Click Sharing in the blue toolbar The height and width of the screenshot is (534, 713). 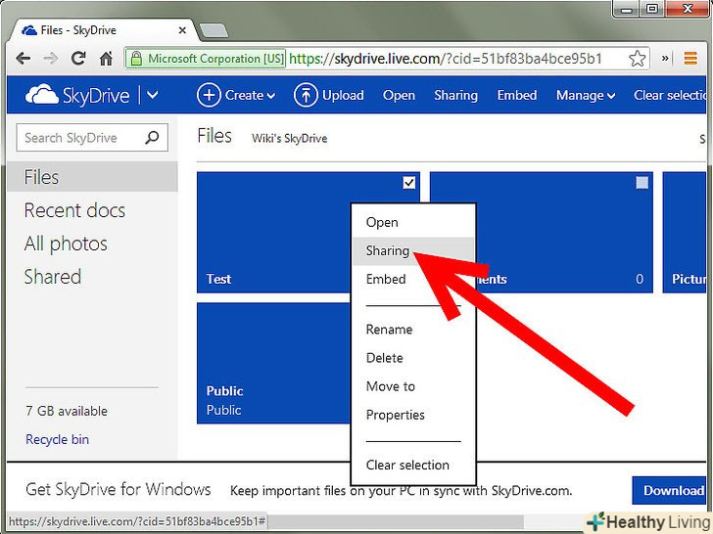[455, 96]
